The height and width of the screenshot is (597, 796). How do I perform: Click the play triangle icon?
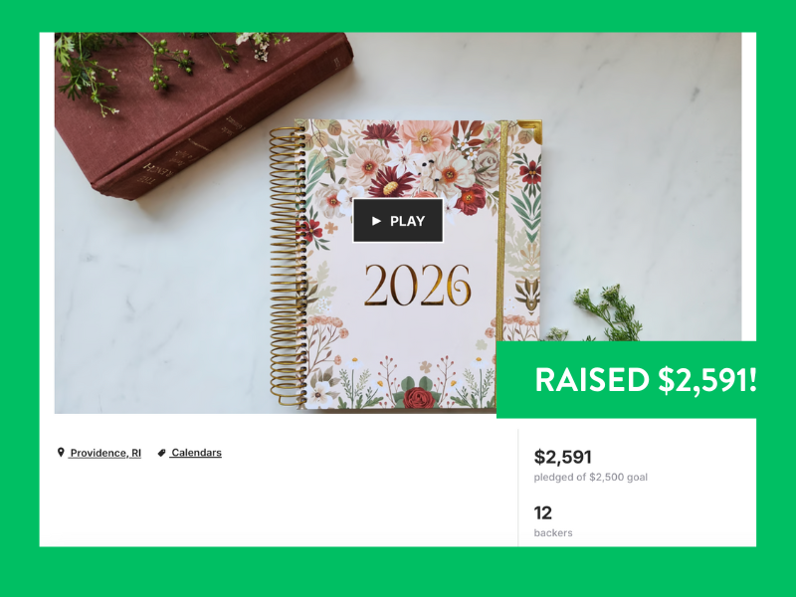376,221
